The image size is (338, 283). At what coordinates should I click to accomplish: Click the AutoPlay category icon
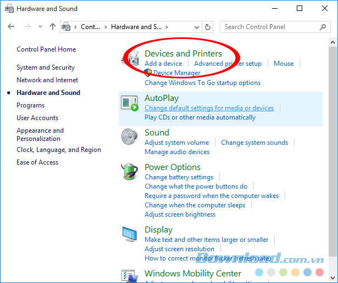[130, 103]
